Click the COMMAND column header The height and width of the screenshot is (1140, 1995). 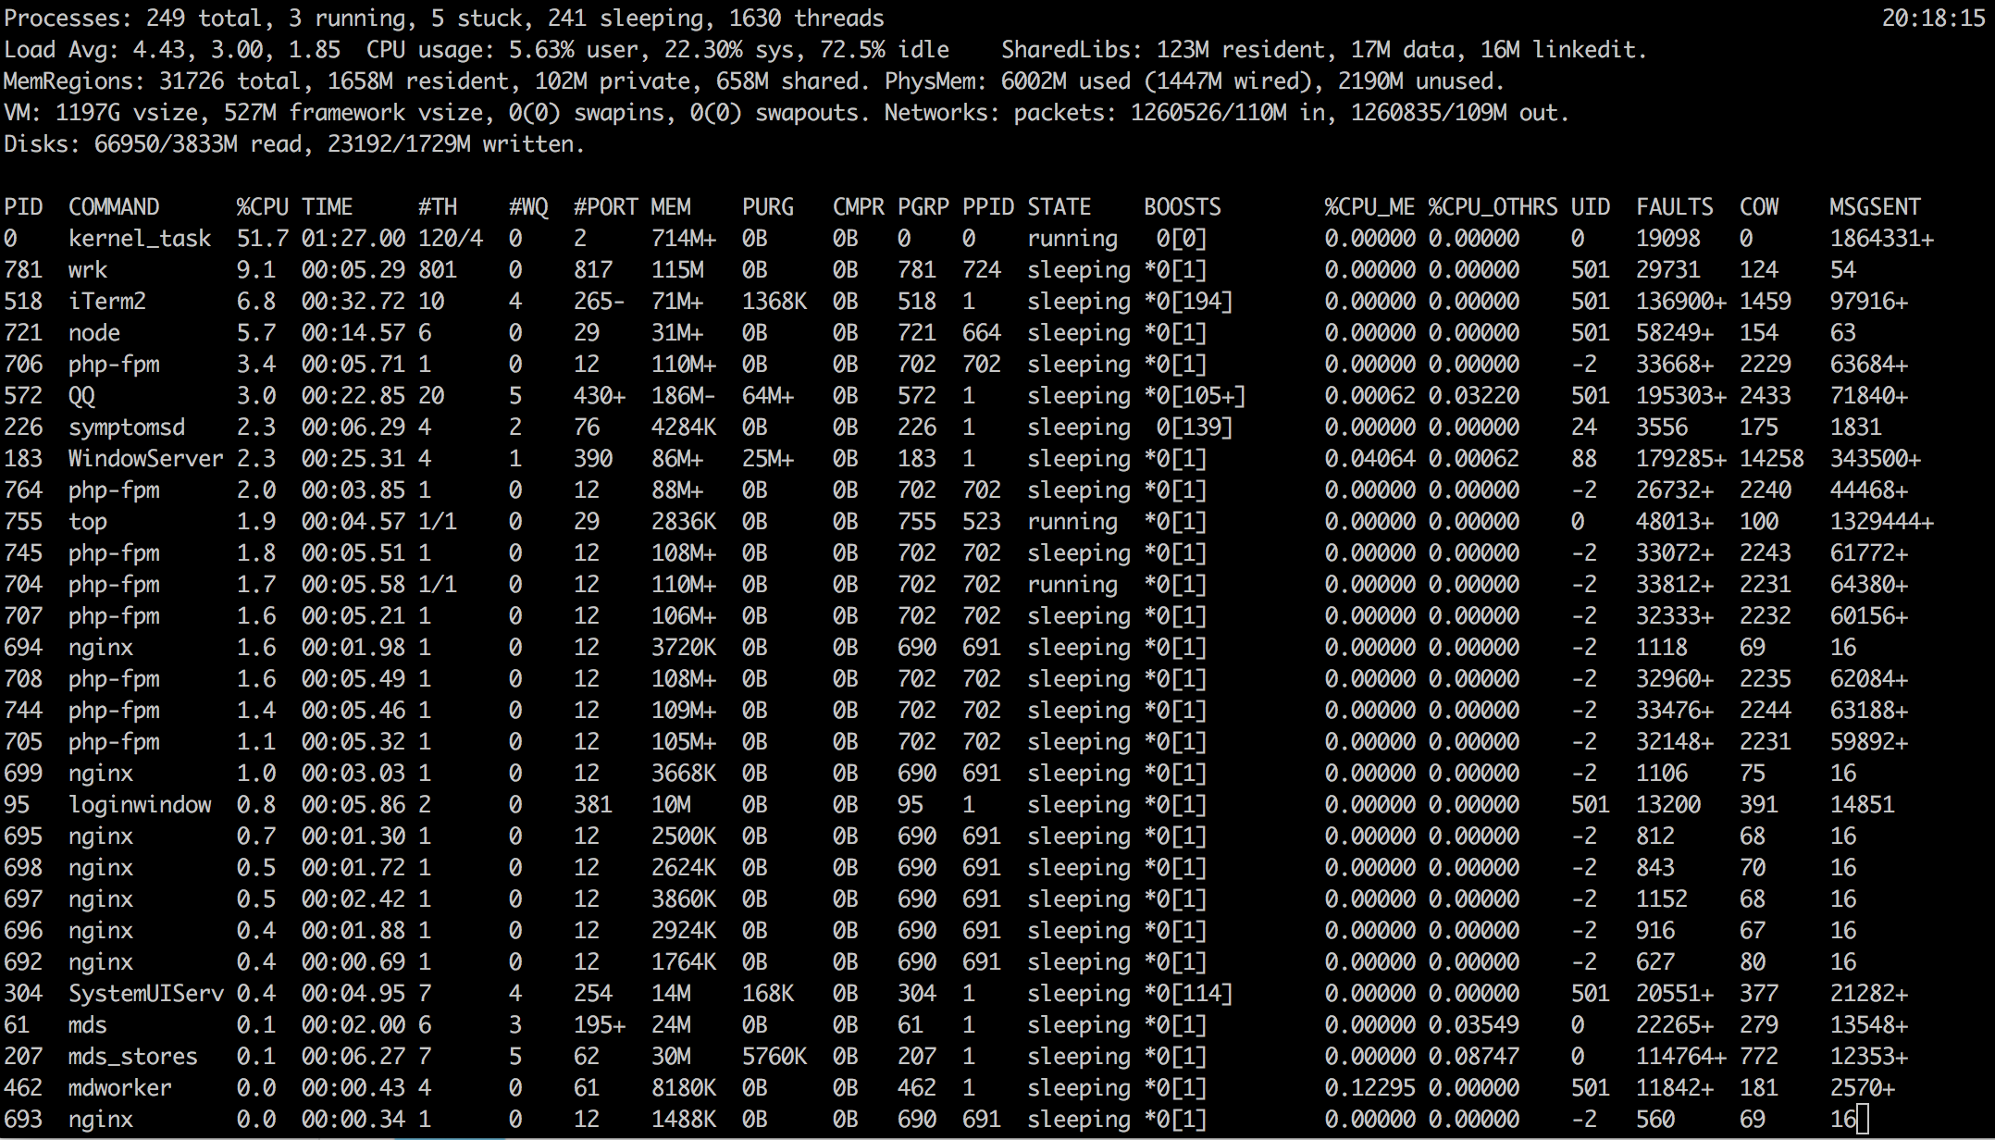point(114,207)
